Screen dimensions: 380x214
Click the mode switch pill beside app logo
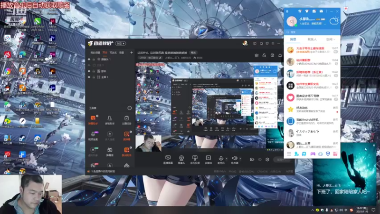pyautogui.click(x=121, y=43)
